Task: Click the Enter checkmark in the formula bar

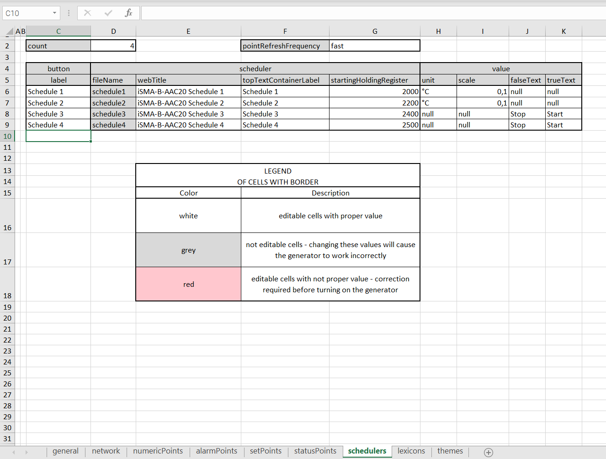Action: [107, 13]
